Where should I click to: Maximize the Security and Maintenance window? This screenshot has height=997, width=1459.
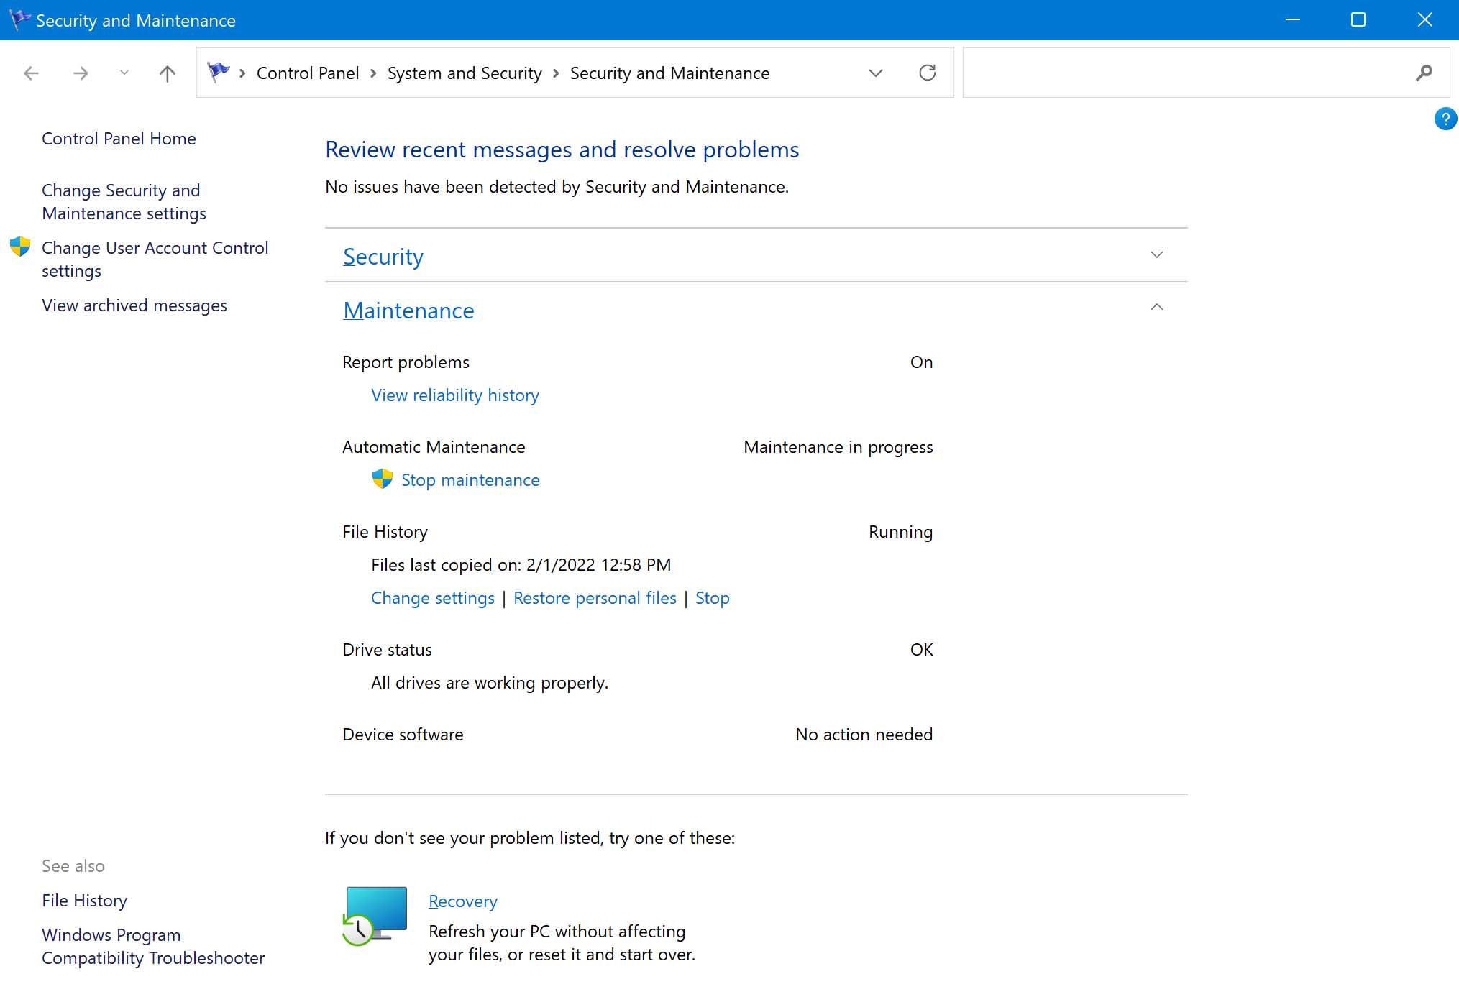tap(1358, 19)
